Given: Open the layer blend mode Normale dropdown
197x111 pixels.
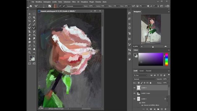Looking at the screenshot, I should 144,79.
